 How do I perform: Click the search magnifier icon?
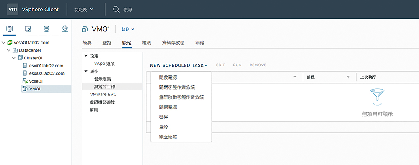point(116,10)
